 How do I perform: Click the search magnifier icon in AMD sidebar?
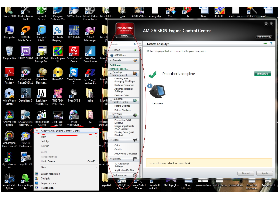(135, 44)
